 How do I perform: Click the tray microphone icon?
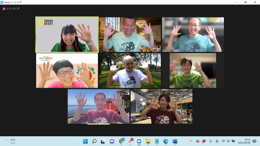pyautogui.click(x=210, y=141)
